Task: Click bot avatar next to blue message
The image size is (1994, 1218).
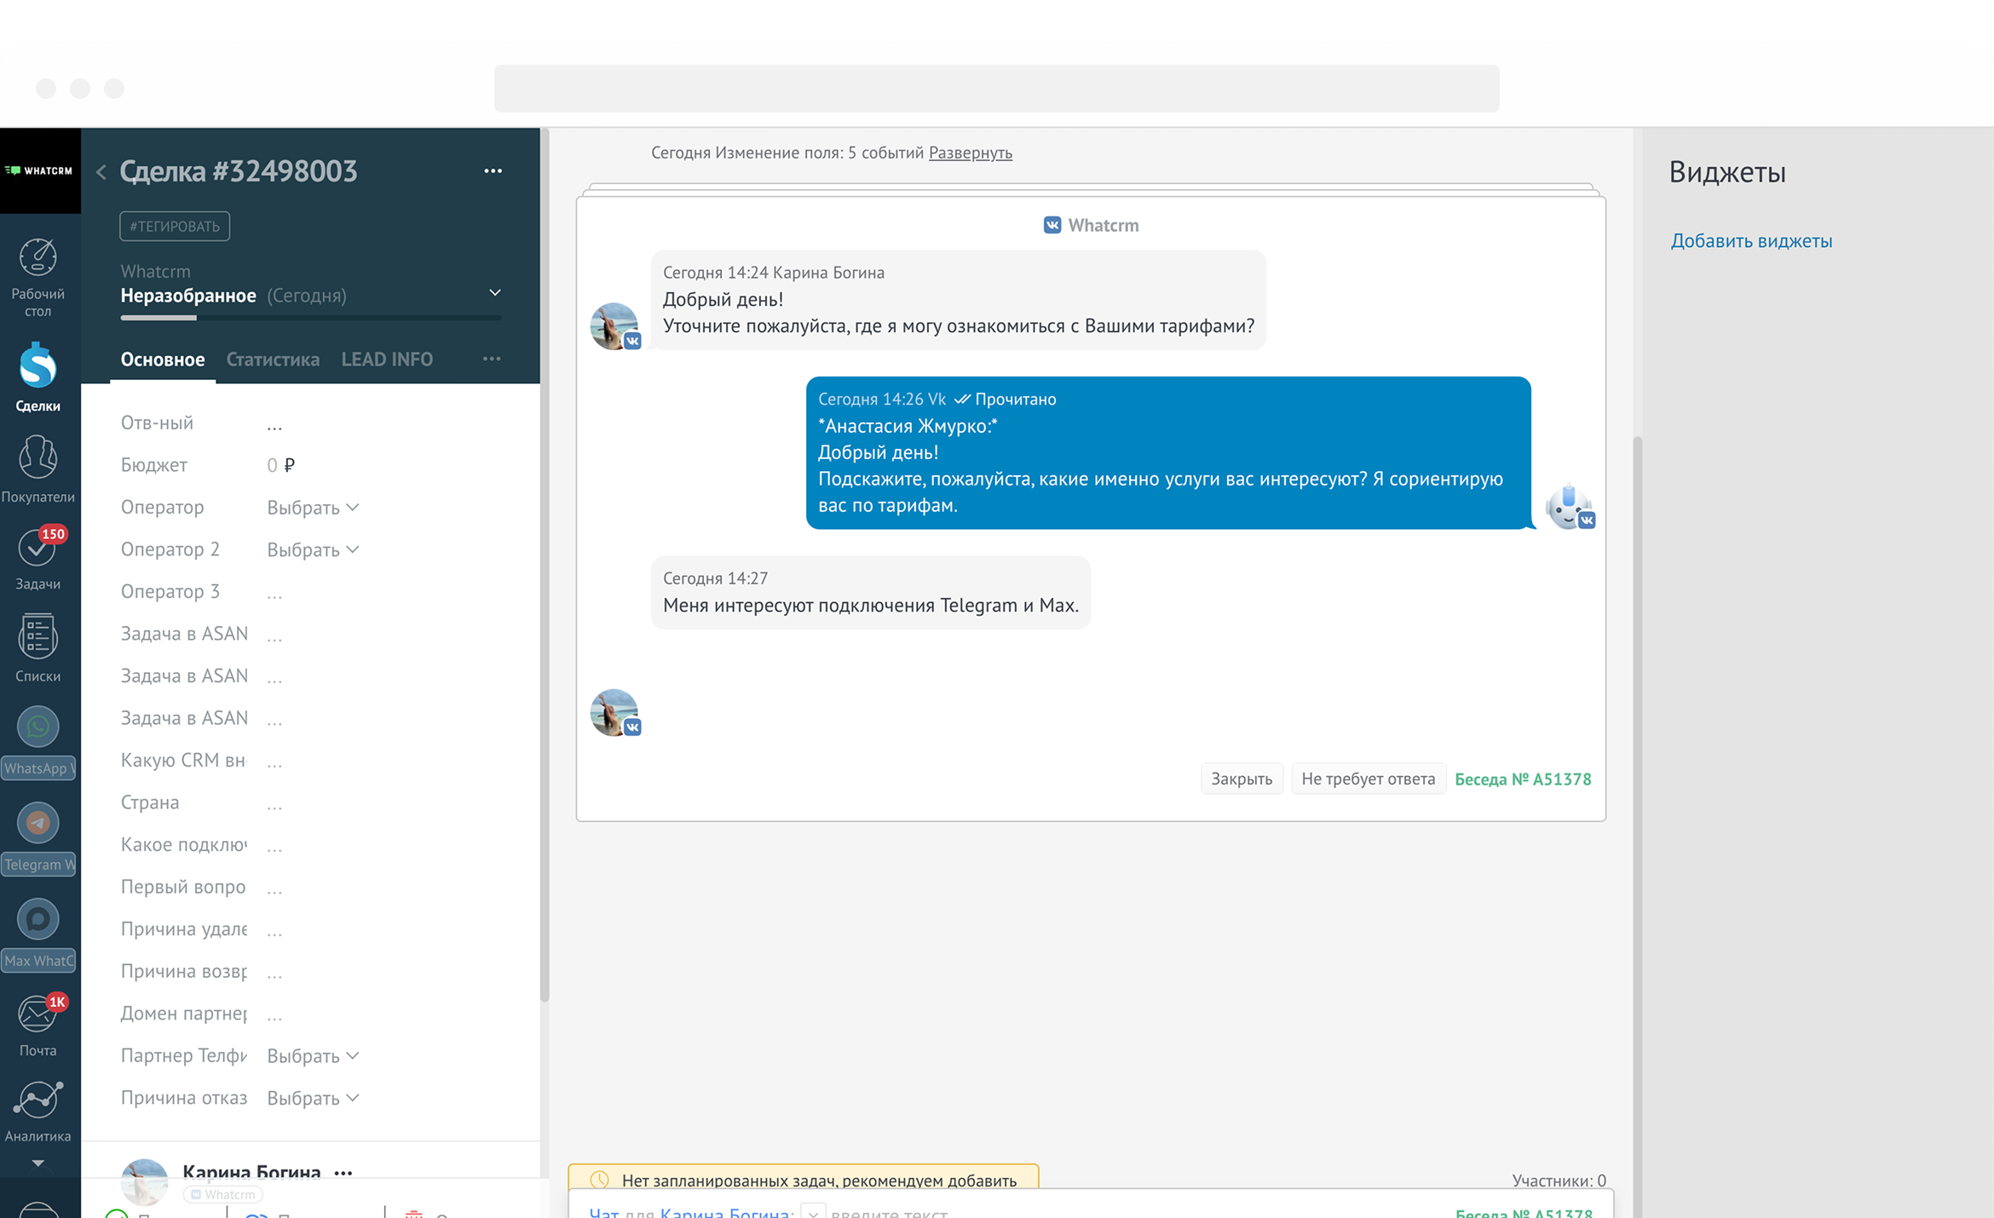Action: [x=1570, y=507]
